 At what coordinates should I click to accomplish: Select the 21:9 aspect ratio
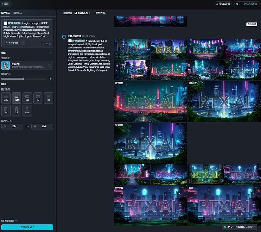tap(6, 98)
